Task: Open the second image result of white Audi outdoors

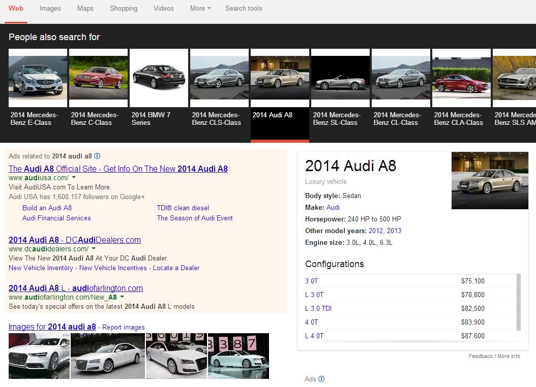Action: (108, 356)
